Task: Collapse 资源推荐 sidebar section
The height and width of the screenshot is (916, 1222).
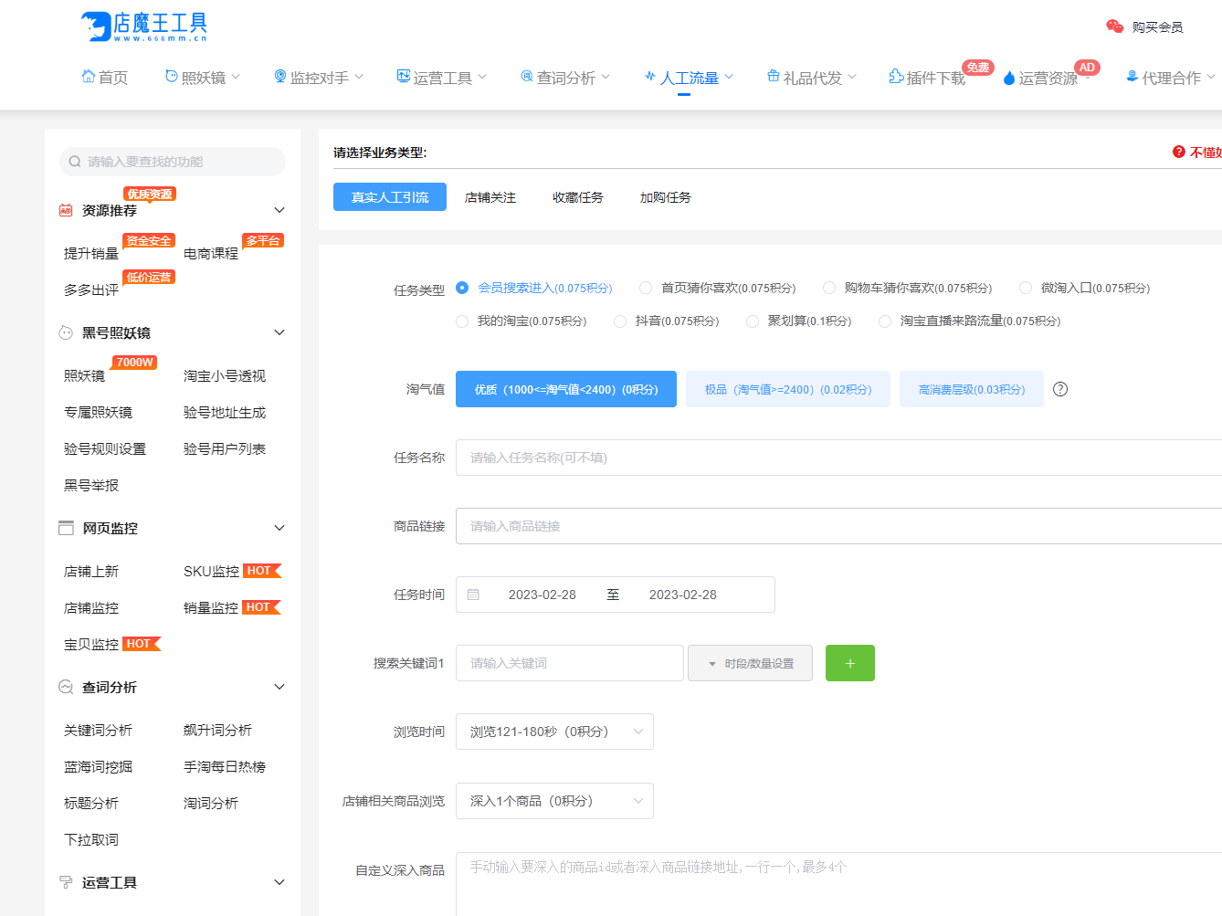Action: [279, 210]
